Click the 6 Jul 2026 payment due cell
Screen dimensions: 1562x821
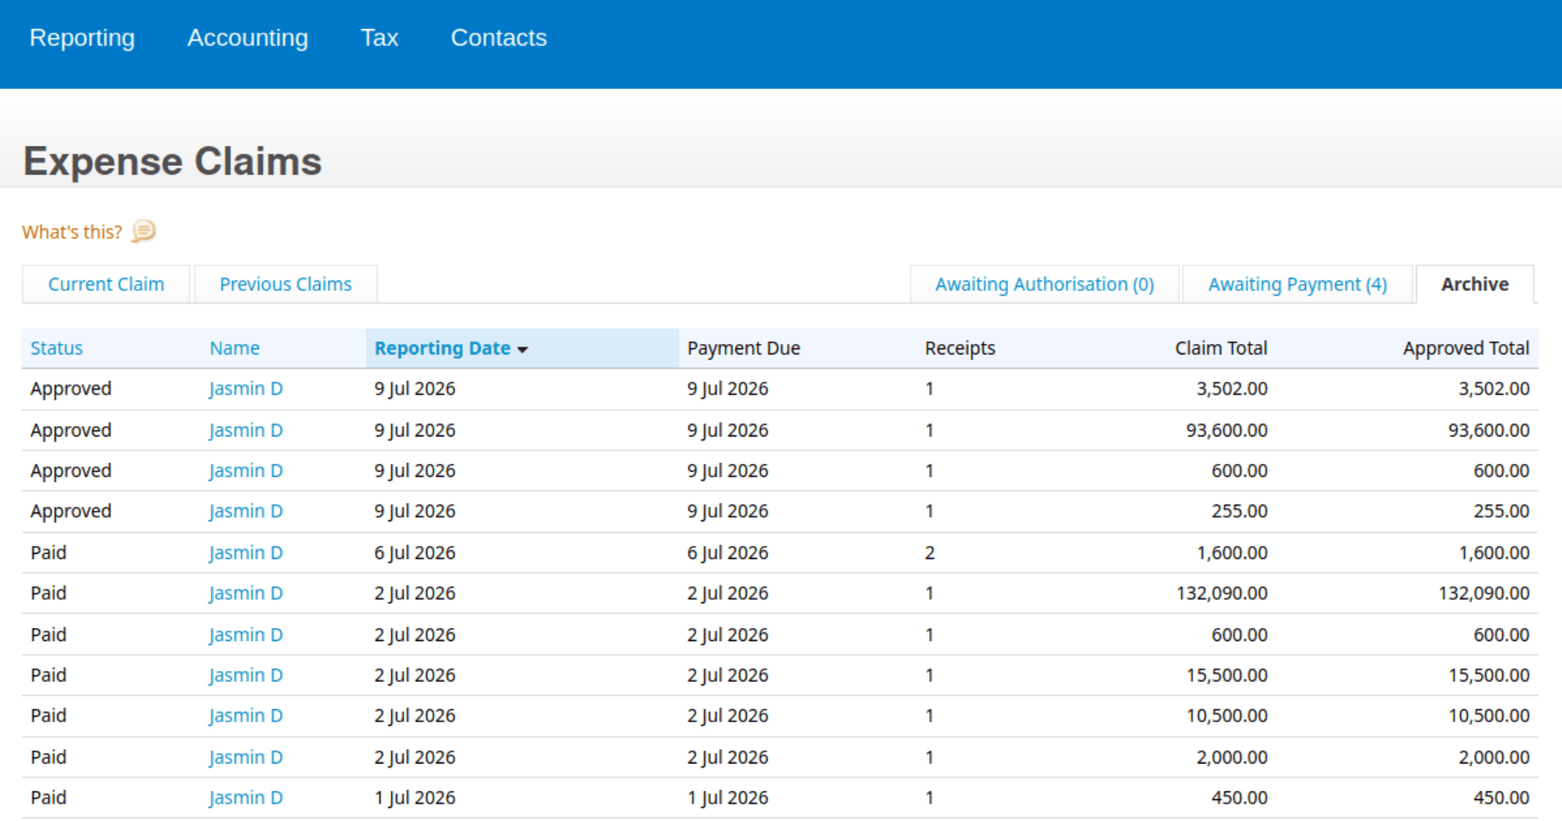tap(728, 553)
